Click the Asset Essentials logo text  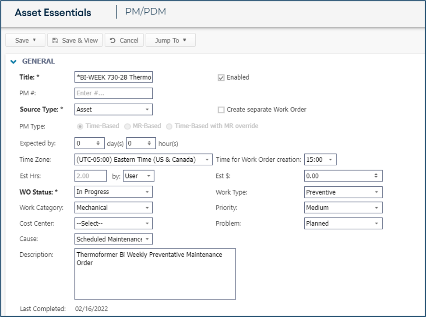(53, 13)
